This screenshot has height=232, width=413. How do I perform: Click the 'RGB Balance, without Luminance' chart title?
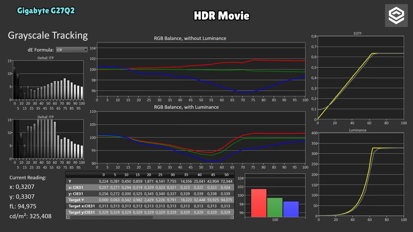point(190,38)
